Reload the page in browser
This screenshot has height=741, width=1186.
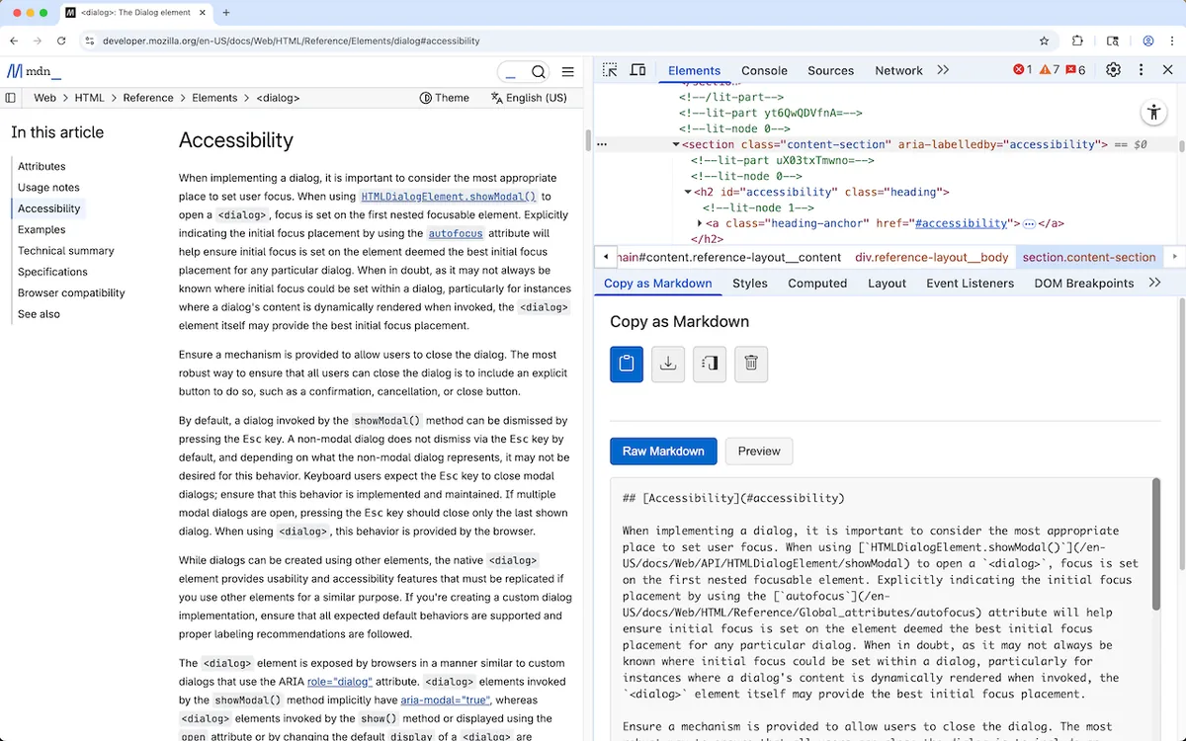(x=61, y=41)
